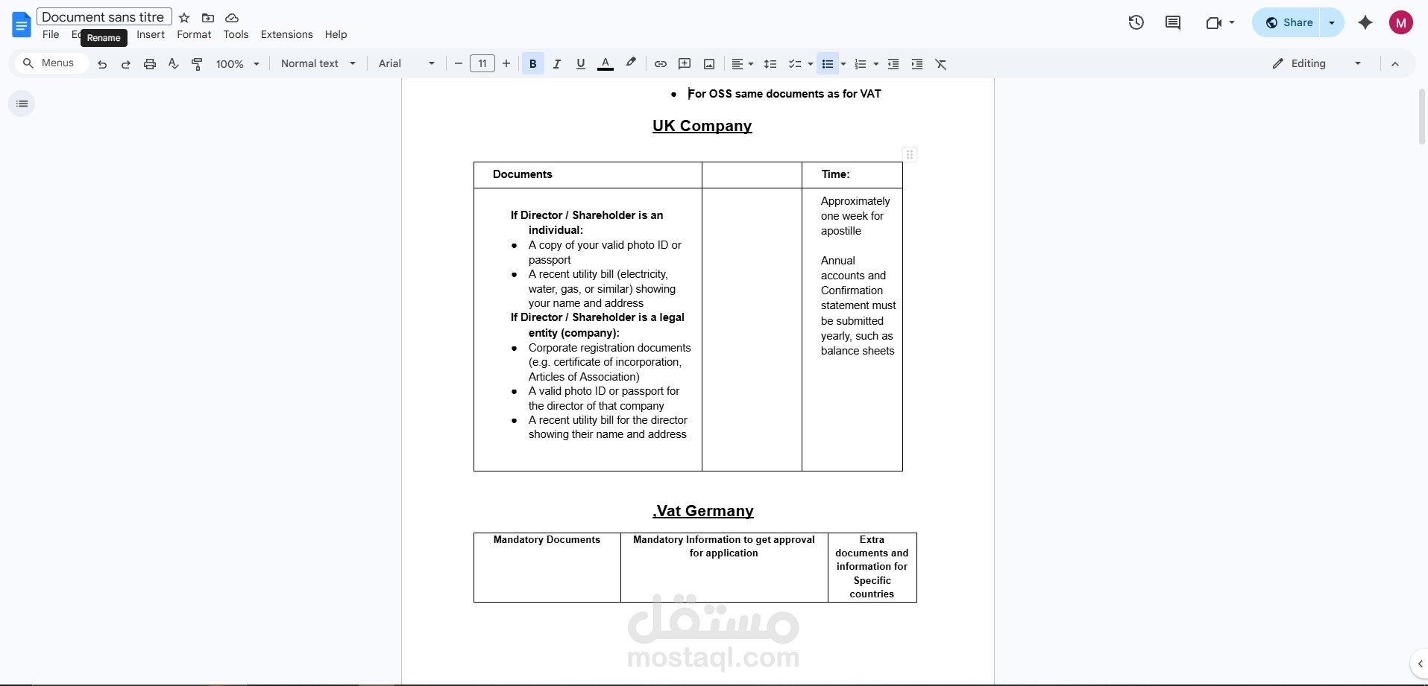Click the 'Time:' table header cell

point(852,175)
